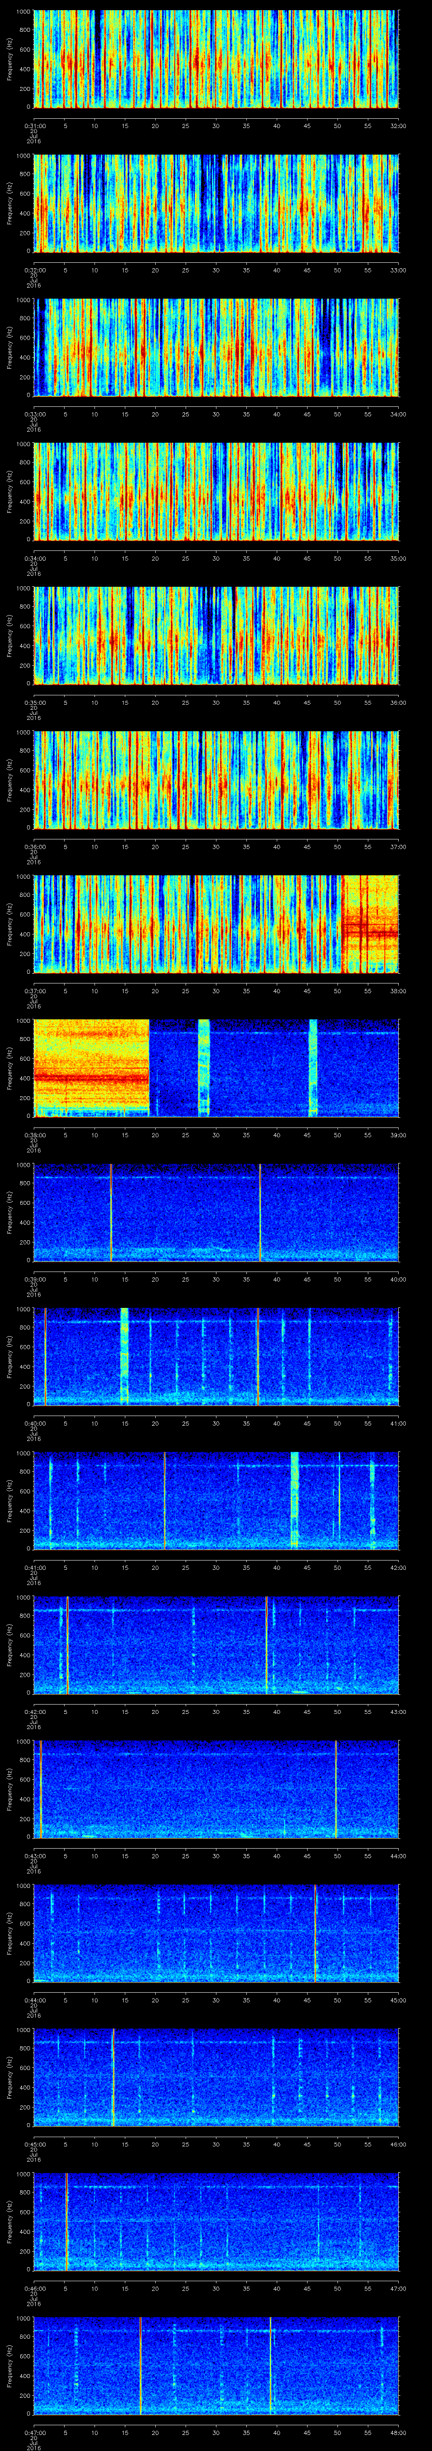The height and width of the screenshot is (2451, 432).
Task: Open the spectrogram panel starting at 0:33:00
Action: (x=216, y=347)
